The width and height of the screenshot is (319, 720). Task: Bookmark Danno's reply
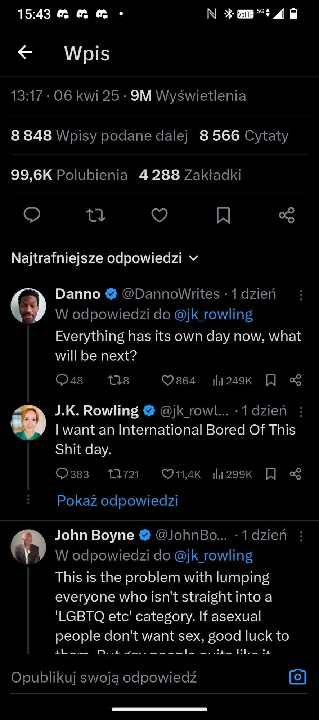271,380
